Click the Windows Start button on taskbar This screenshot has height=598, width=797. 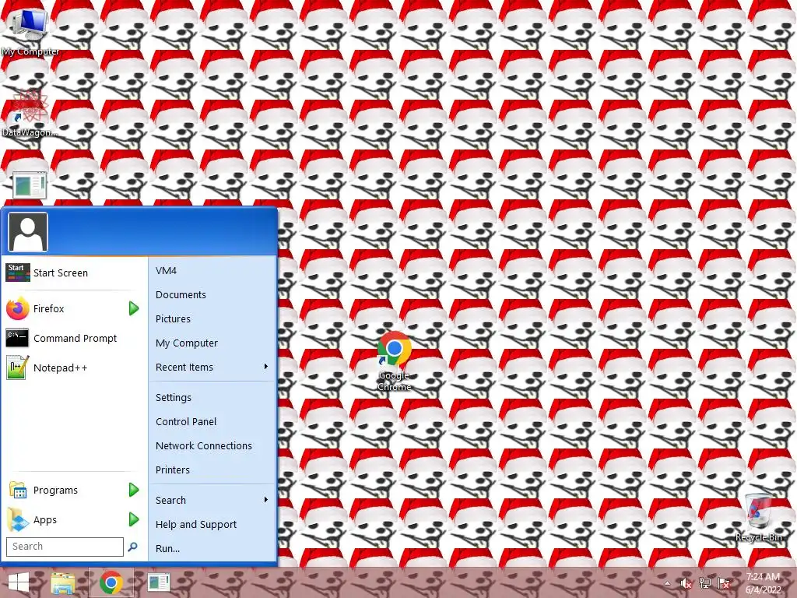pos(19,582)
